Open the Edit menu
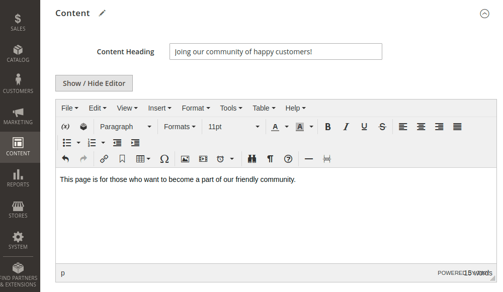Screen dimensions: 503x292 click(98, 108)
